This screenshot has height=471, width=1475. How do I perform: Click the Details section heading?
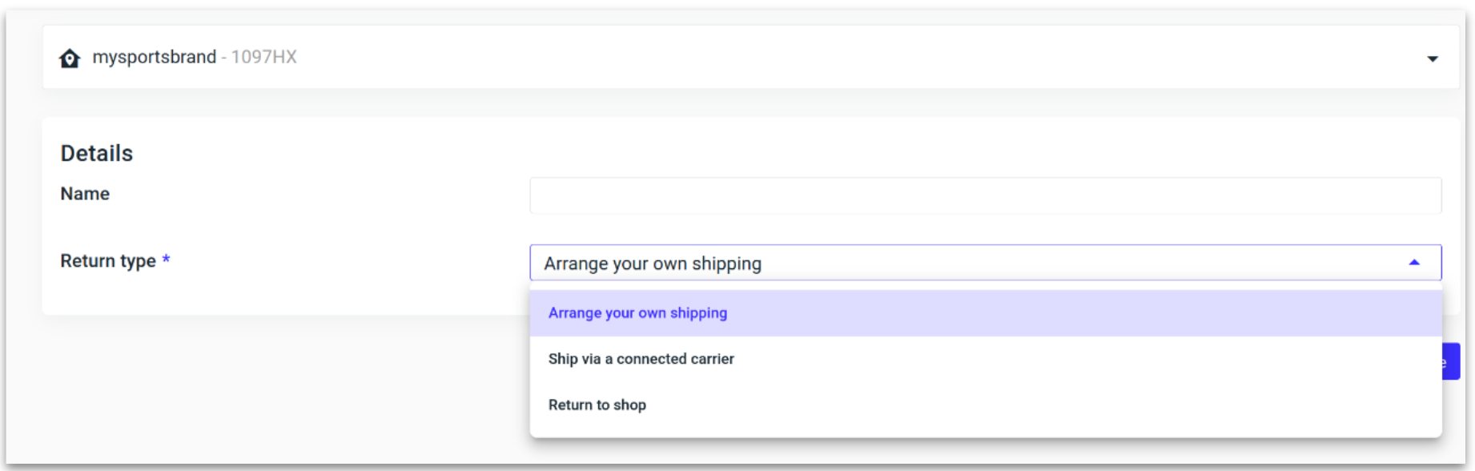[97, 153]
